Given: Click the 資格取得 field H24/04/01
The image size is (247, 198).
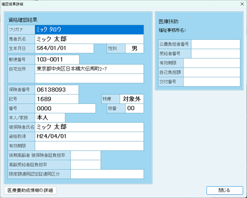Looking at the screenshot, I should [89, 136].
